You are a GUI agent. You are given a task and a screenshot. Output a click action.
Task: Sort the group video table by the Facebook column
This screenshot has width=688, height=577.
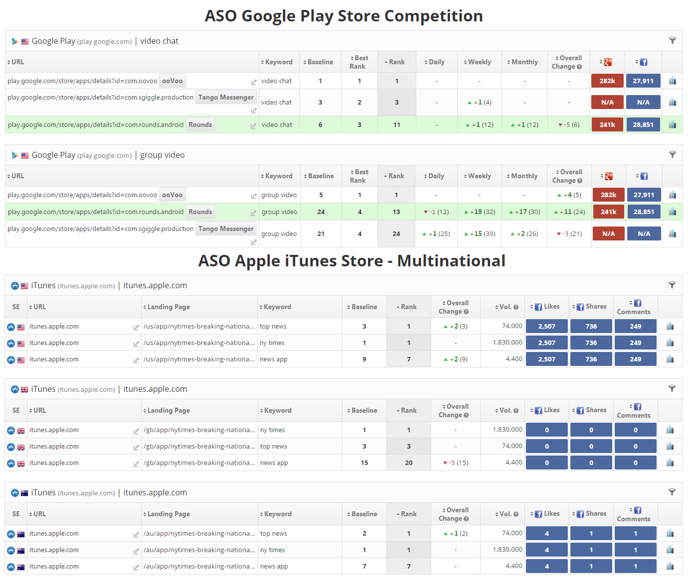(x=642, y=176)
